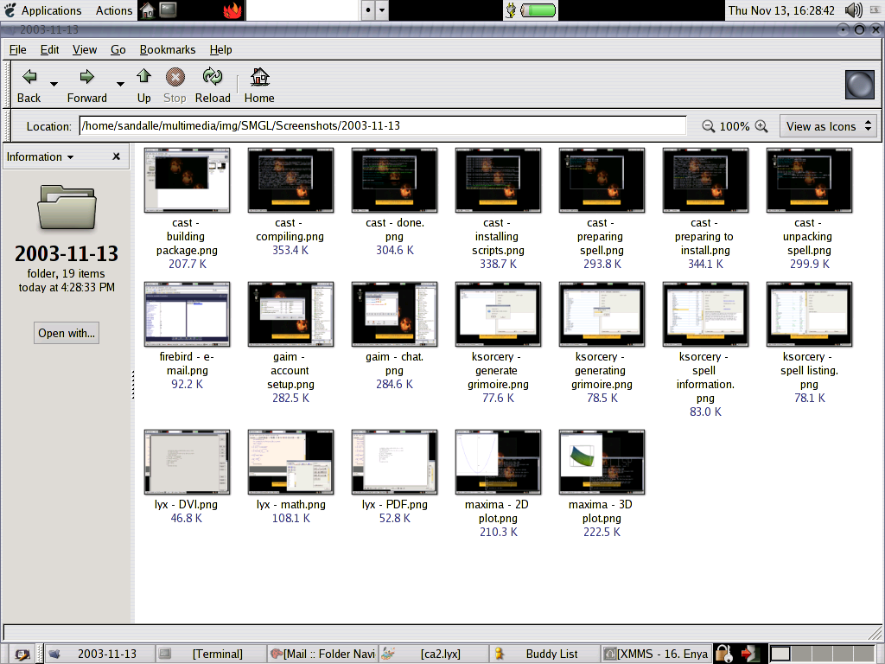Click into the Location path field
885x664 pixels.
tap(382, 126)
